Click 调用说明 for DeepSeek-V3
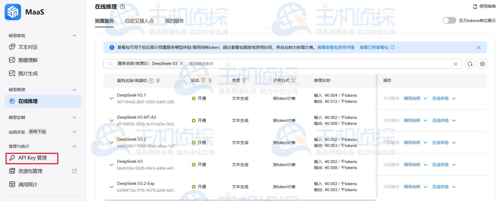The width and height of the screenshot is (496, 201). pos(412,165)
